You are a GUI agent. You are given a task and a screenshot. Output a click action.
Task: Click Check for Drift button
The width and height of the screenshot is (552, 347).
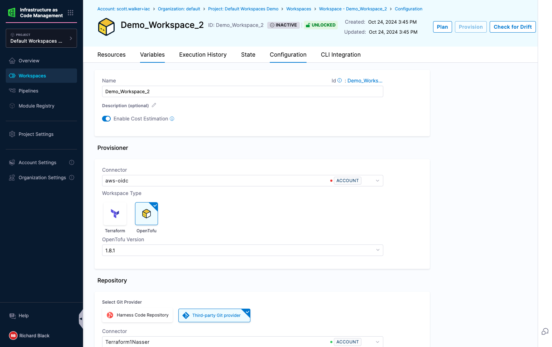click(513, 27)
